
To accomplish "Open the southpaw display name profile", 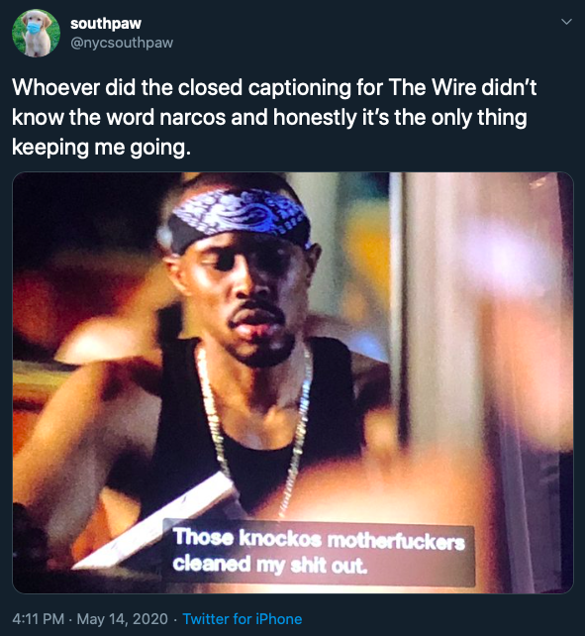I will 106,24.
